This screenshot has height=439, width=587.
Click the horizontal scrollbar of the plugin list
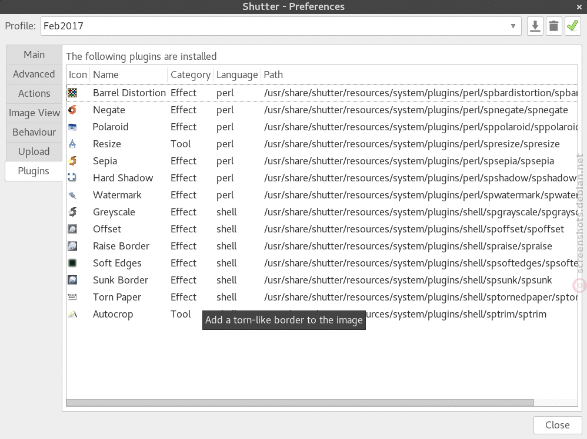click(x=300, y=403)
